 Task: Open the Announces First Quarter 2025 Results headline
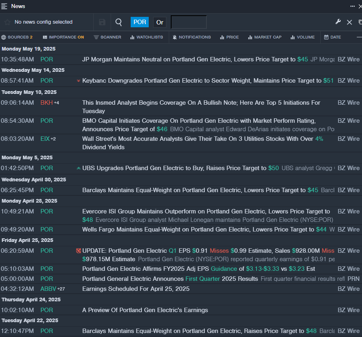point(170,279)
